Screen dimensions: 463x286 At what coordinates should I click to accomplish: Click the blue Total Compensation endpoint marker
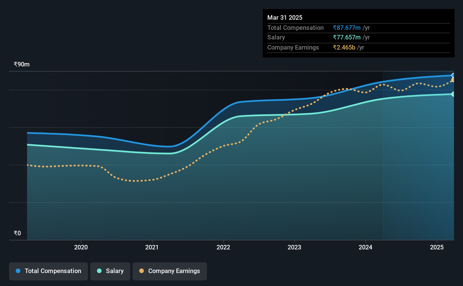coord(453,75)
